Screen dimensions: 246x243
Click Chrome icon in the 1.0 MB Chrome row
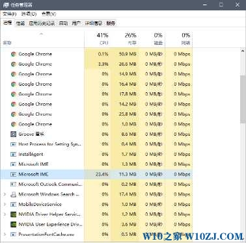[x=14, y=124]
